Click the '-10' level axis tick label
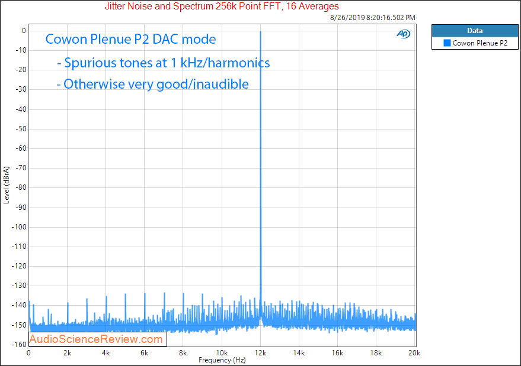Viewport: 521px width, 366px height. click(x=21, y=50)
